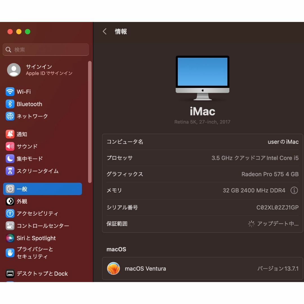
Task: Click the memory info (i) button
Action: coord(294,190)
